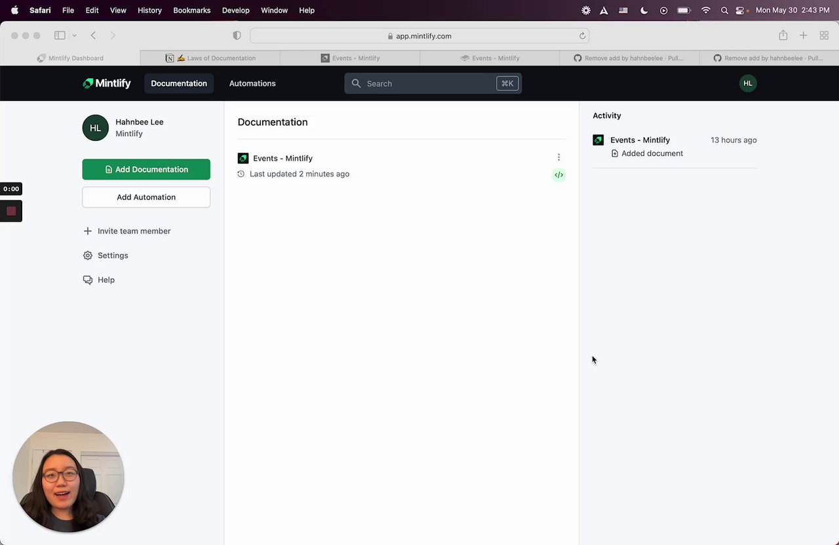This screenshot has height=545, width=839.
Task: Open the Automations nav tab
Action: pos(252,83)
